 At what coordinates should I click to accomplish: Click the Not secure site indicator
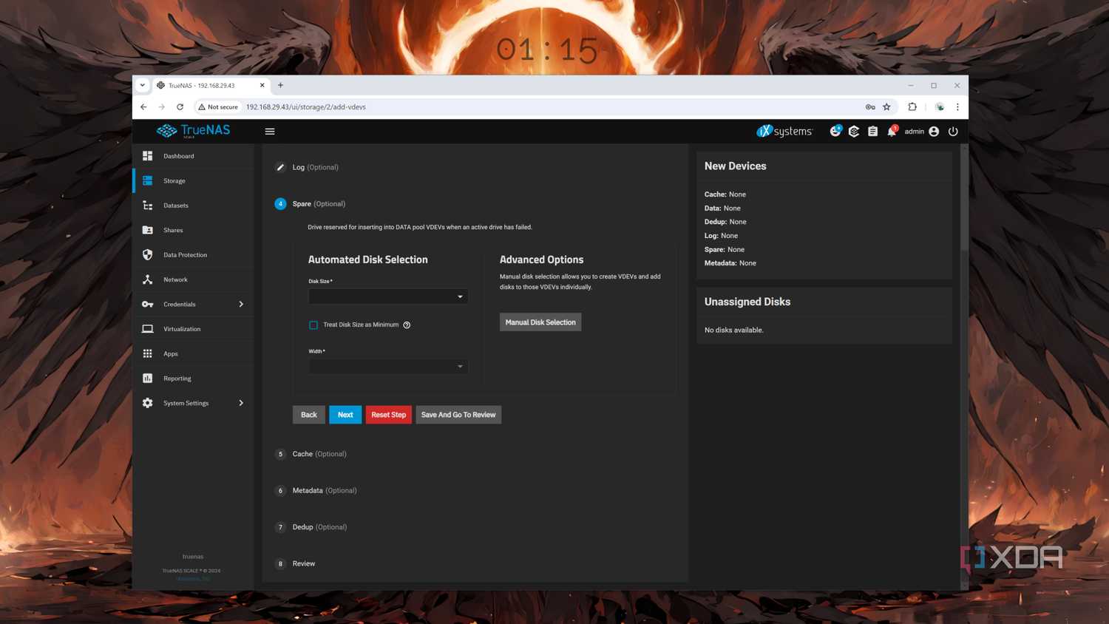(x=218, y=107)
